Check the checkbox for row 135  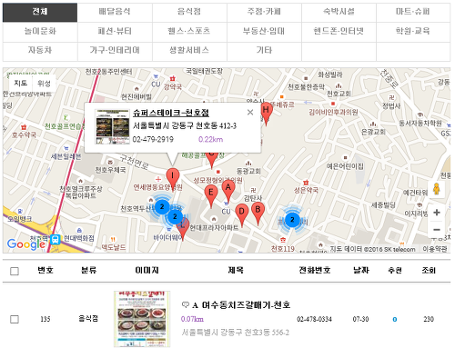tap(15, 319)
